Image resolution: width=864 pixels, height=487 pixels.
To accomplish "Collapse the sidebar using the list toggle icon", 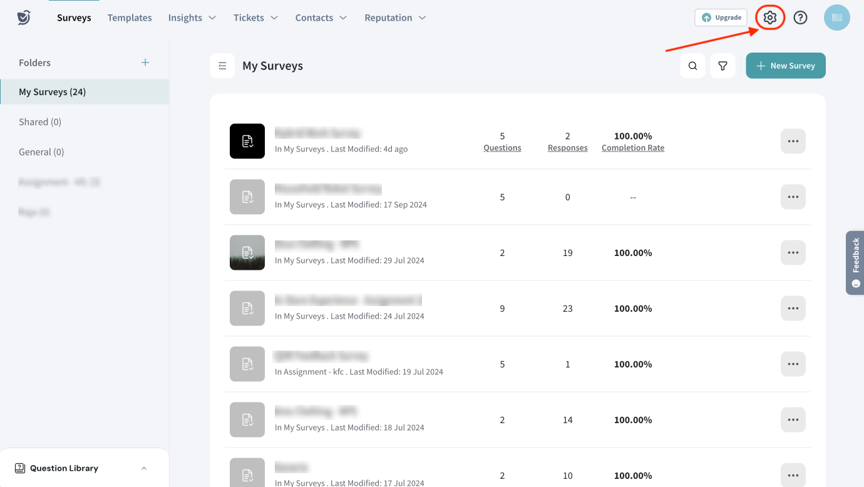I will [222, 66].
